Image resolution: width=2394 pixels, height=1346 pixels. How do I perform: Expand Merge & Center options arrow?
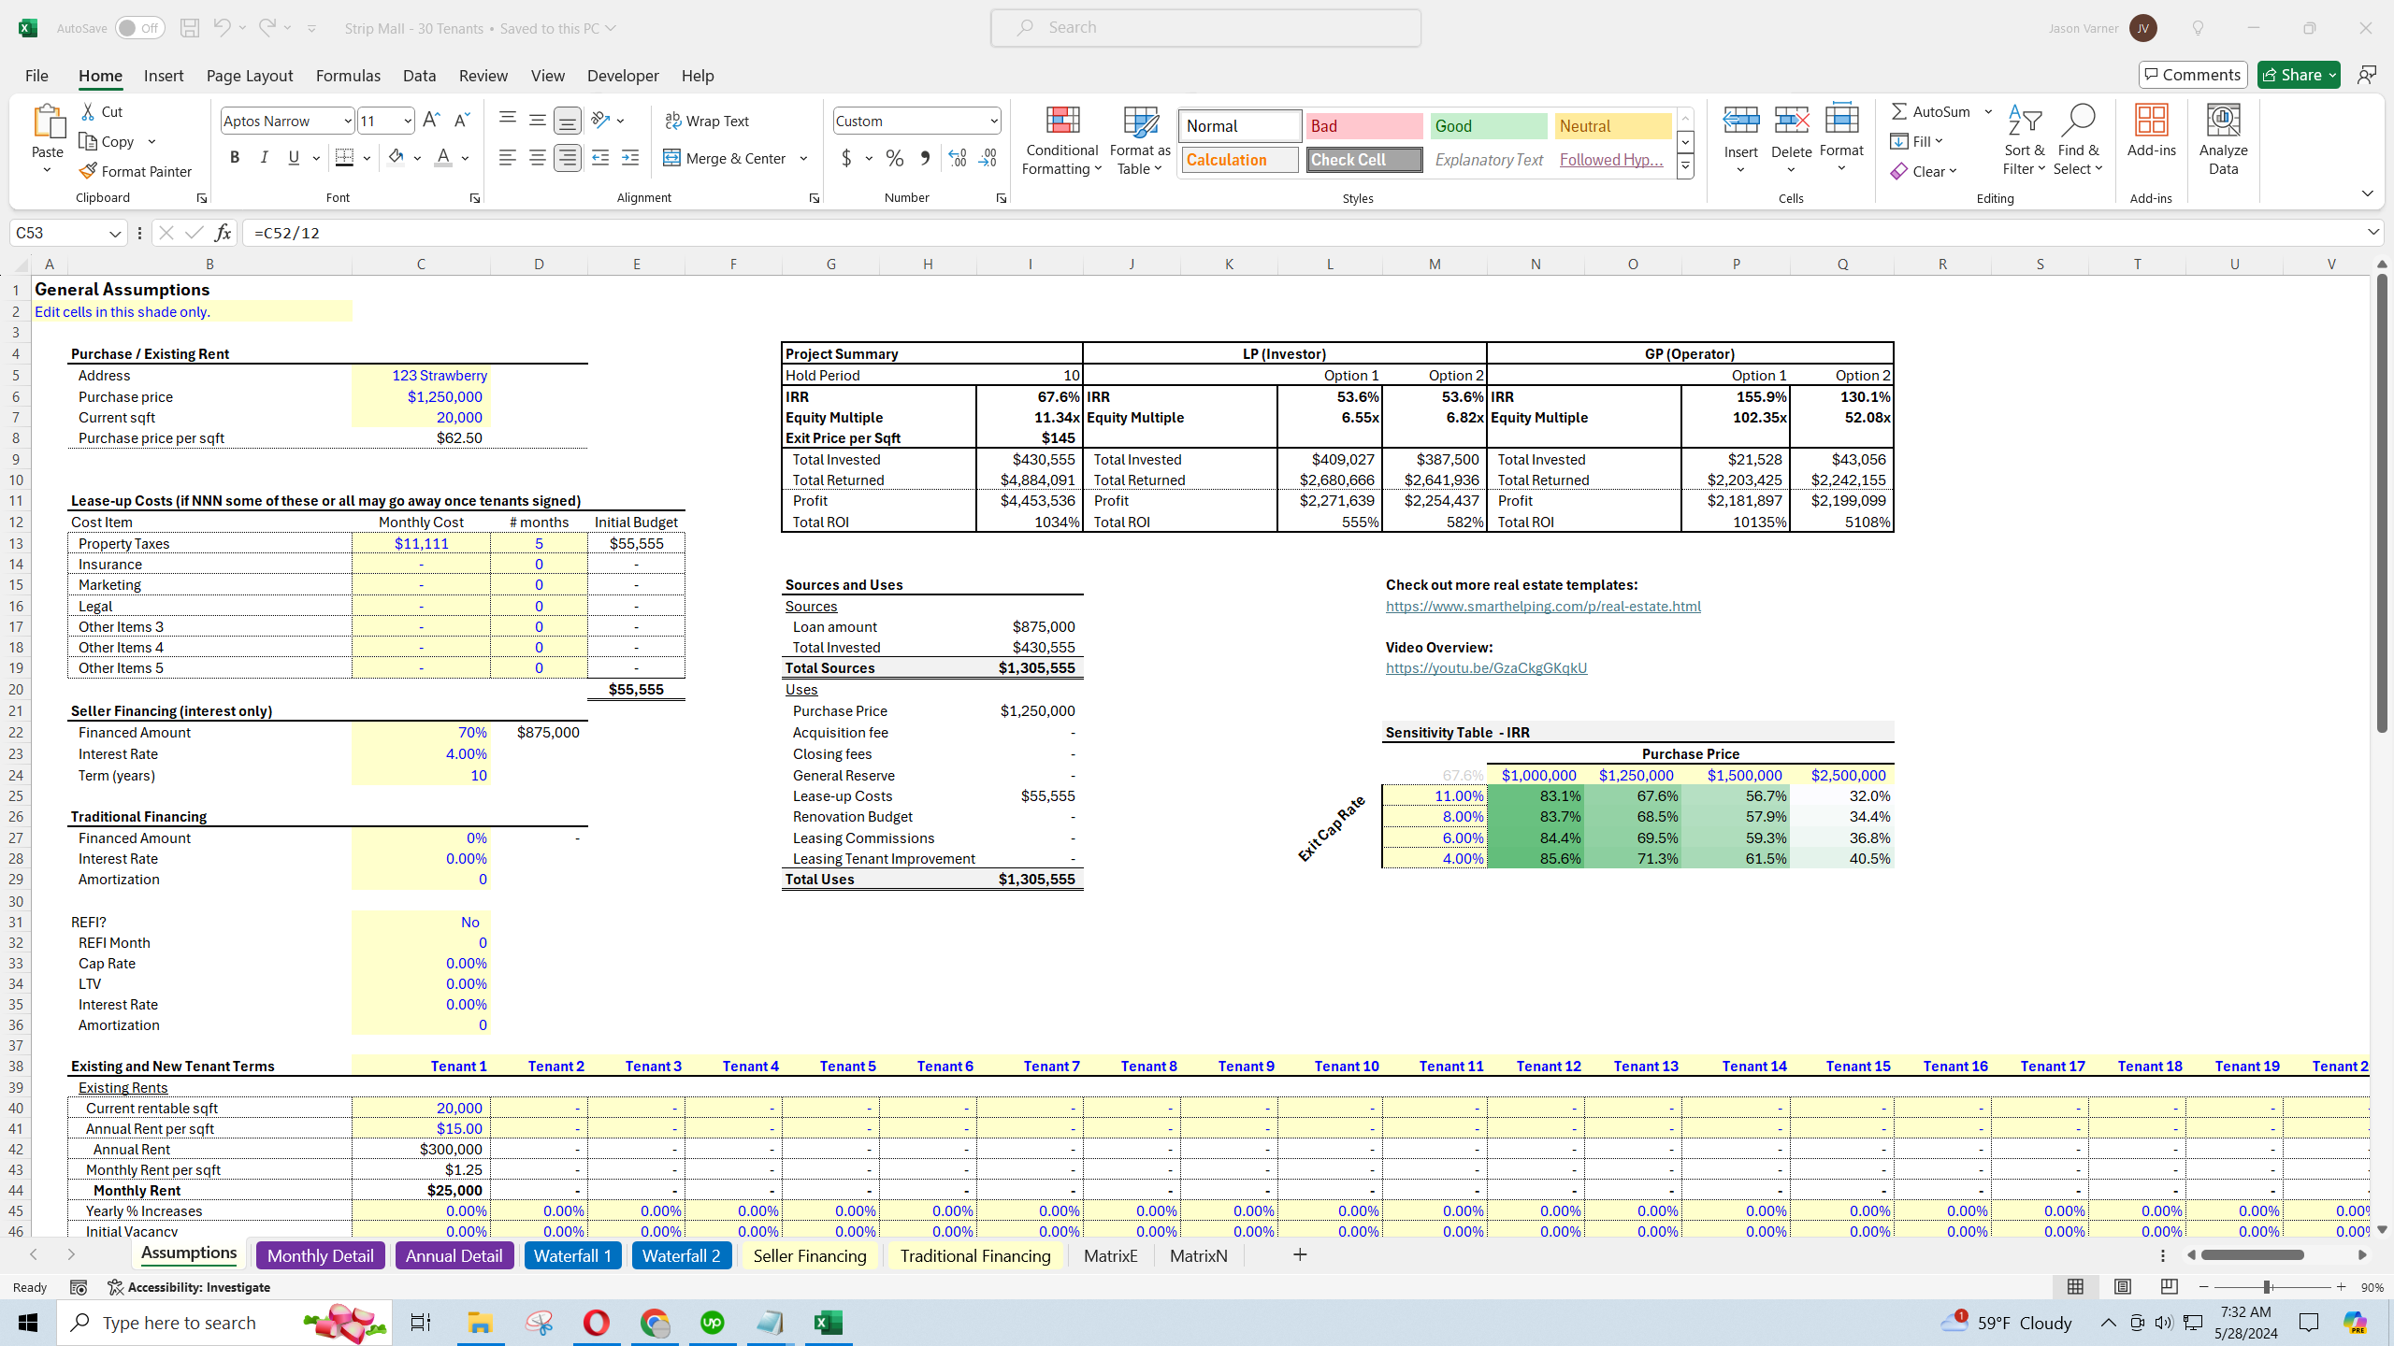(803, 158)
